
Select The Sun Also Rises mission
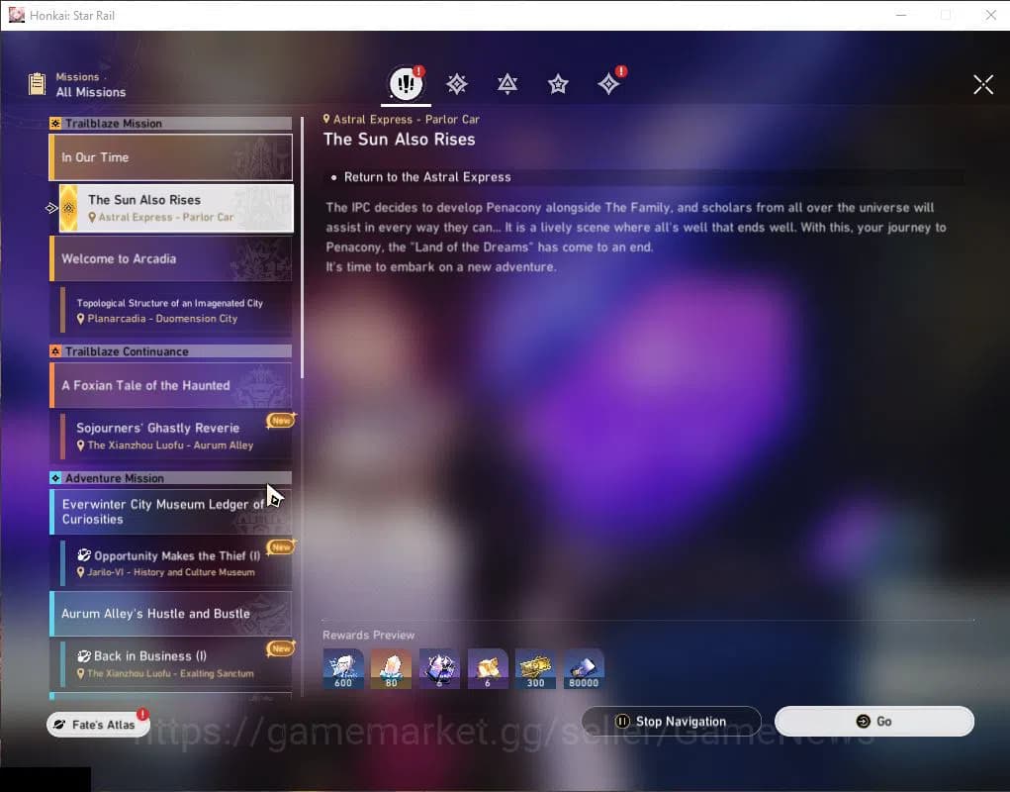tap(176, 208)
